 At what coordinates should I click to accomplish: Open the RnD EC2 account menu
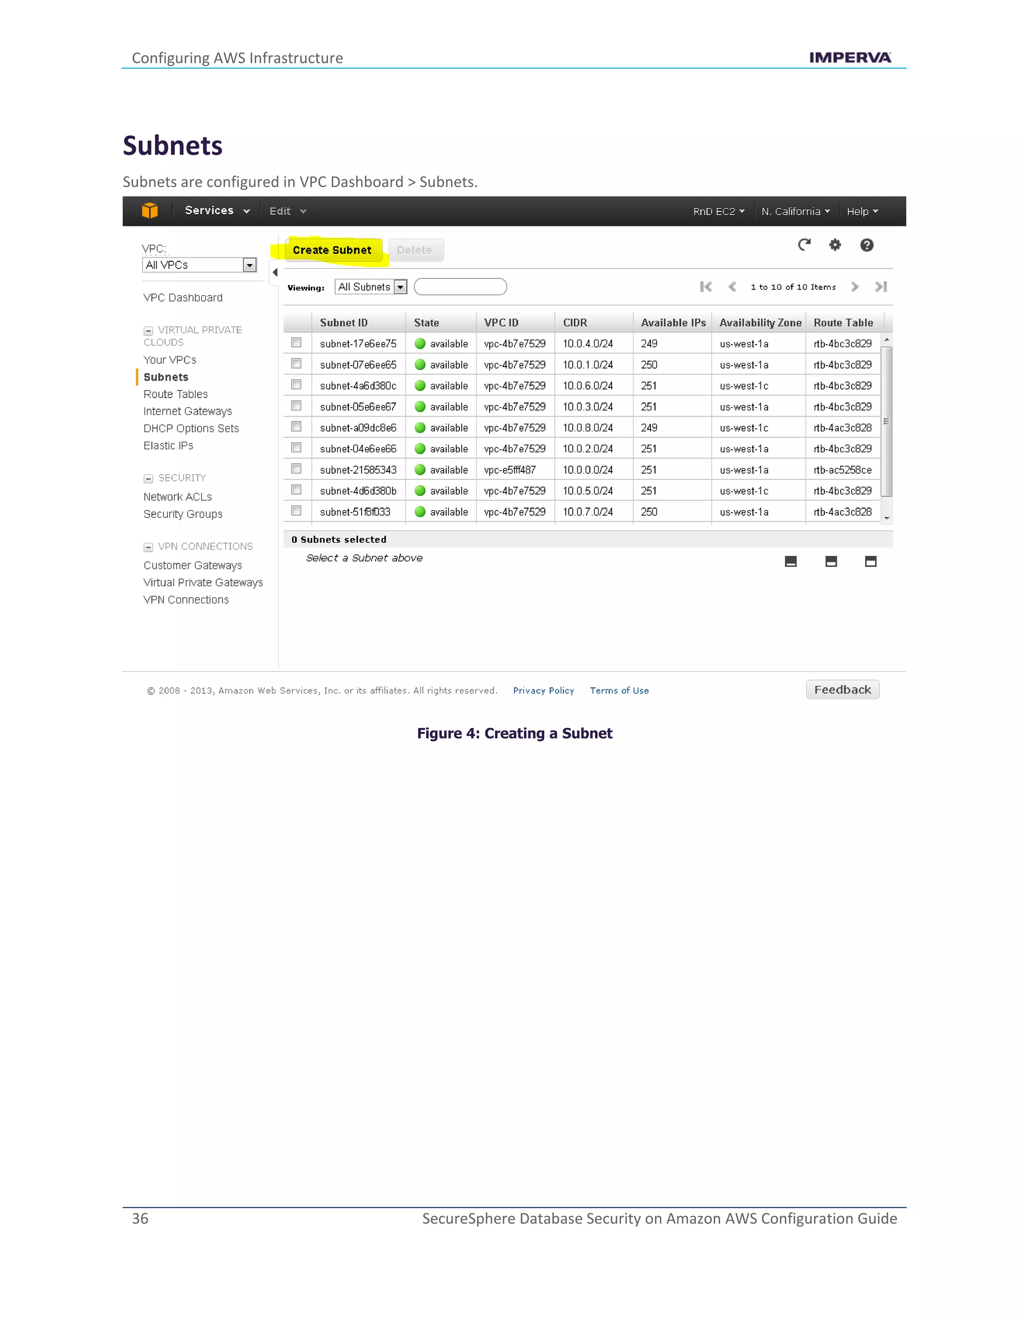pos(719,212)
